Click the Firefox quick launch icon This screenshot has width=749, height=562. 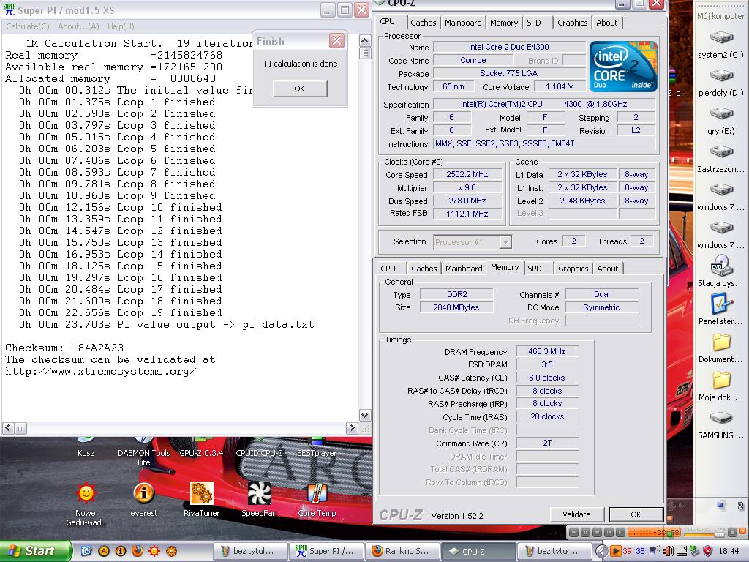tap(137, 551)
